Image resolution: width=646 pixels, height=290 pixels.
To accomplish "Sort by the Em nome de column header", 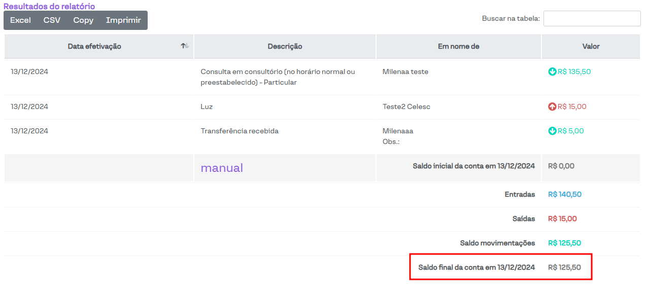I will click(x=458, y=47).
